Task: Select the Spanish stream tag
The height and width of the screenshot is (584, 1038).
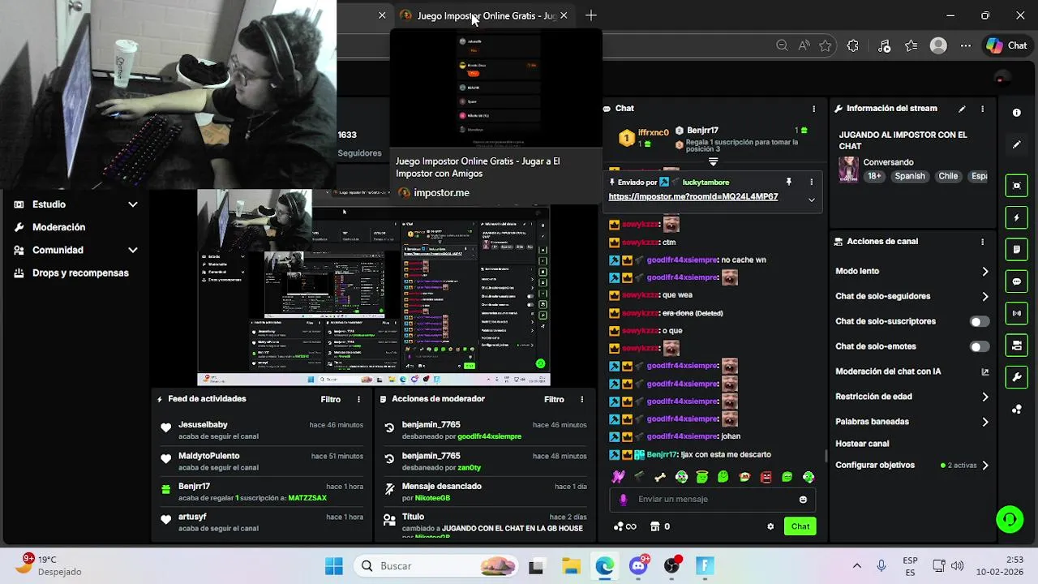Action: tap(910, 176)
